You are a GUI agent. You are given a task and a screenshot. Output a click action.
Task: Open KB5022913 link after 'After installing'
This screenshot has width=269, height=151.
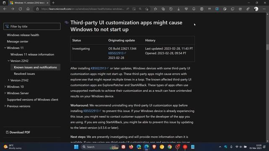tap(100, 68)
